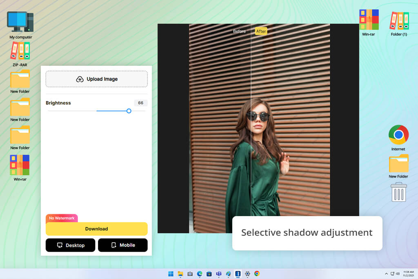
Task: Click the monitor icon on the Desktop button
Action: click(x=60, y=245)
